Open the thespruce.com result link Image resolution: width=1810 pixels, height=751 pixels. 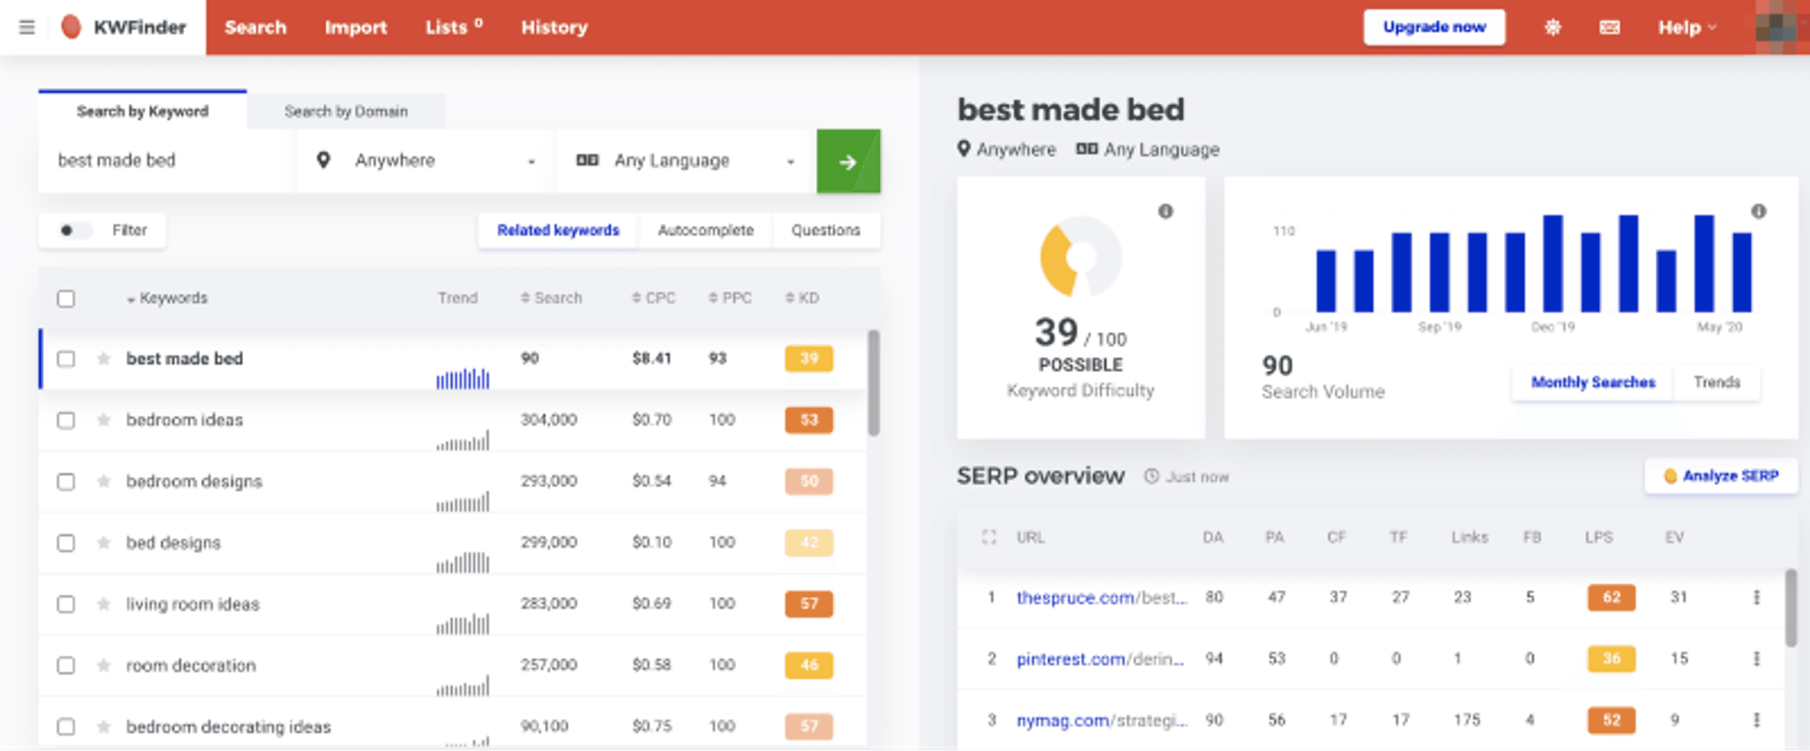click(1102, 598)
